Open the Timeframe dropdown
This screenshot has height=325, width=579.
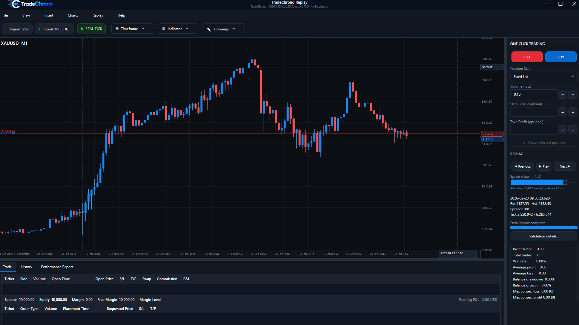pos(133,29)
